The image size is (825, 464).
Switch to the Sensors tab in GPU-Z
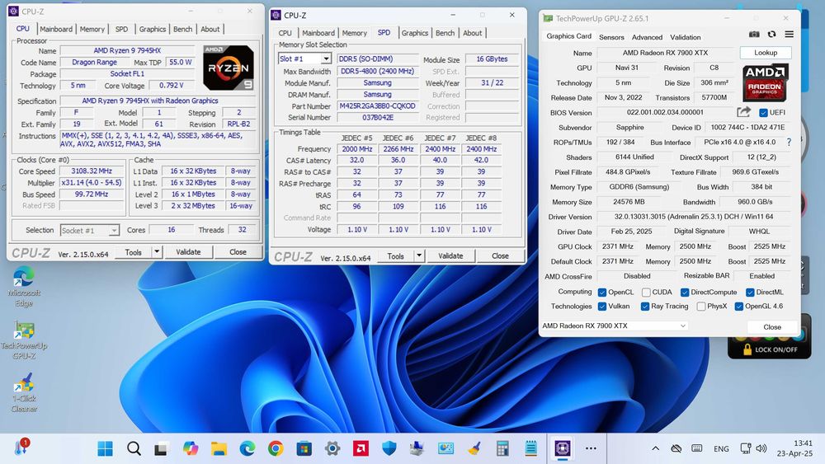click(611, 37)
